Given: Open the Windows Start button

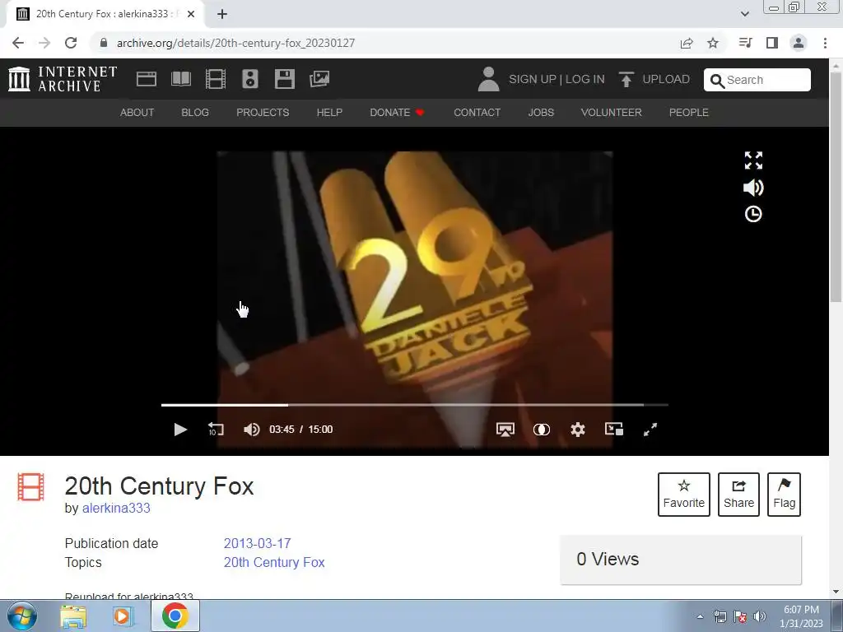Looking at the screenshot, I should 21,616.
